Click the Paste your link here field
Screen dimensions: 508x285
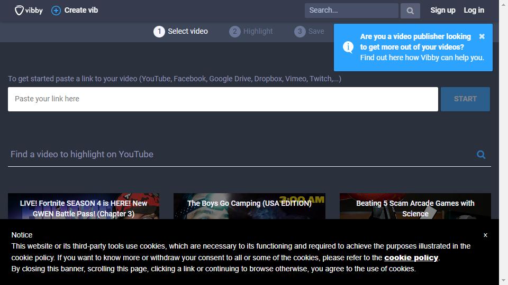click(223, 99)
